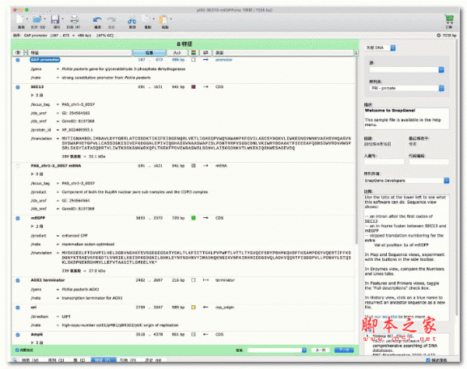Screen dimensions: 467x369
Task: Sort by the type column header
Action: pos(283,53)
